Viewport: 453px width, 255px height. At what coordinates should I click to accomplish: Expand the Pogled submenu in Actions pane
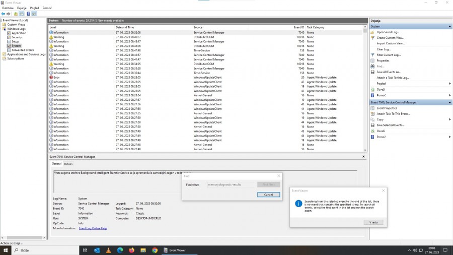point(449,84)
